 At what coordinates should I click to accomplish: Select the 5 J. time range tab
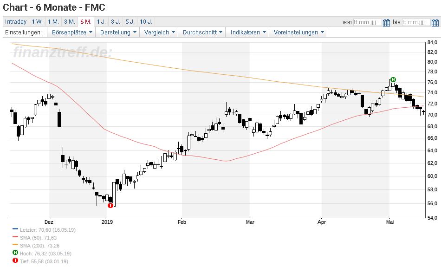130,22
